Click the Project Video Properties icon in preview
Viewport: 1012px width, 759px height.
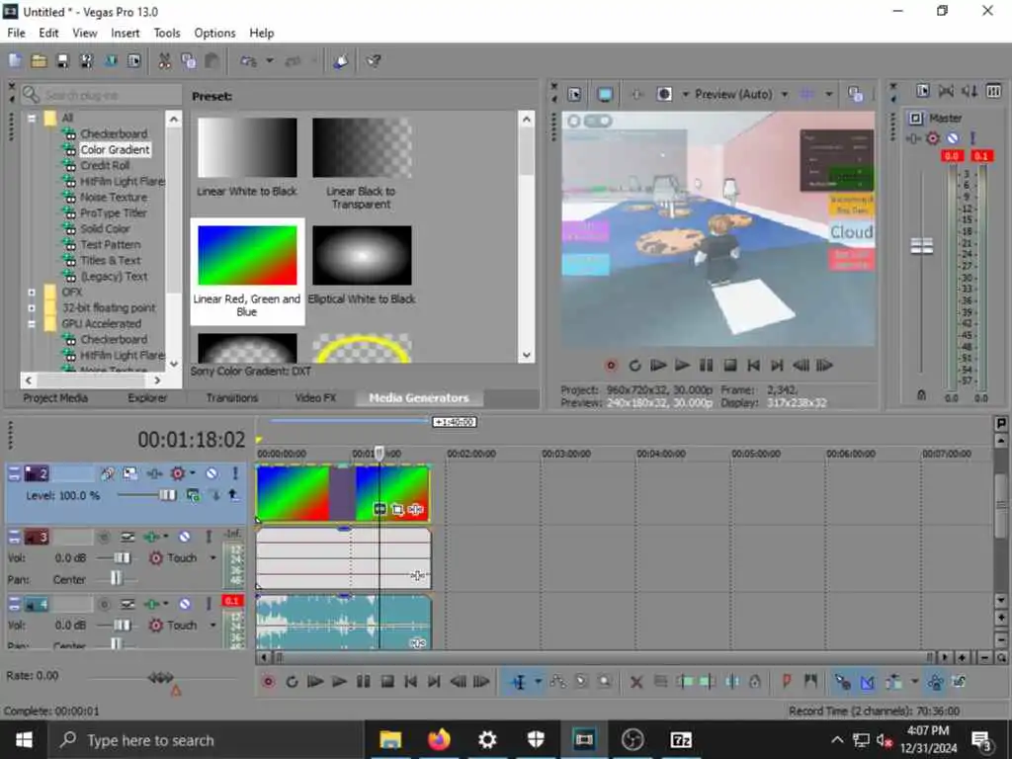(574, 95)
